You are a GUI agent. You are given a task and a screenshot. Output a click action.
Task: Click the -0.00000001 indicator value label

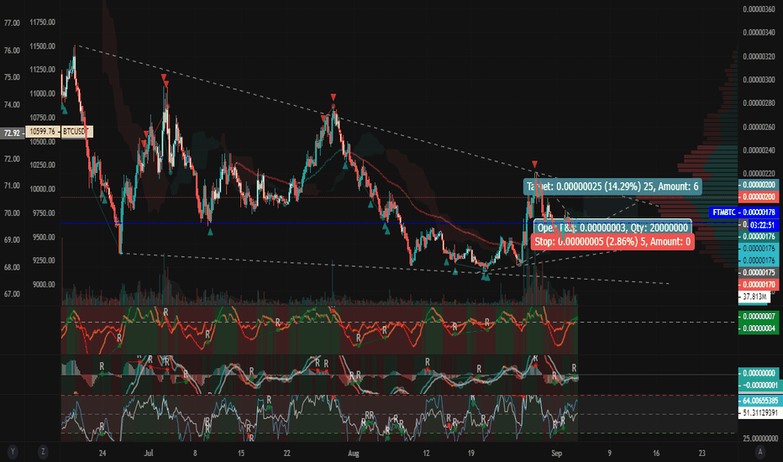(759, 385)
